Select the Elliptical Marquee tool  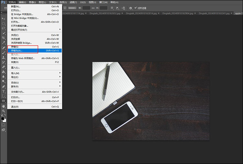(4, 23)
